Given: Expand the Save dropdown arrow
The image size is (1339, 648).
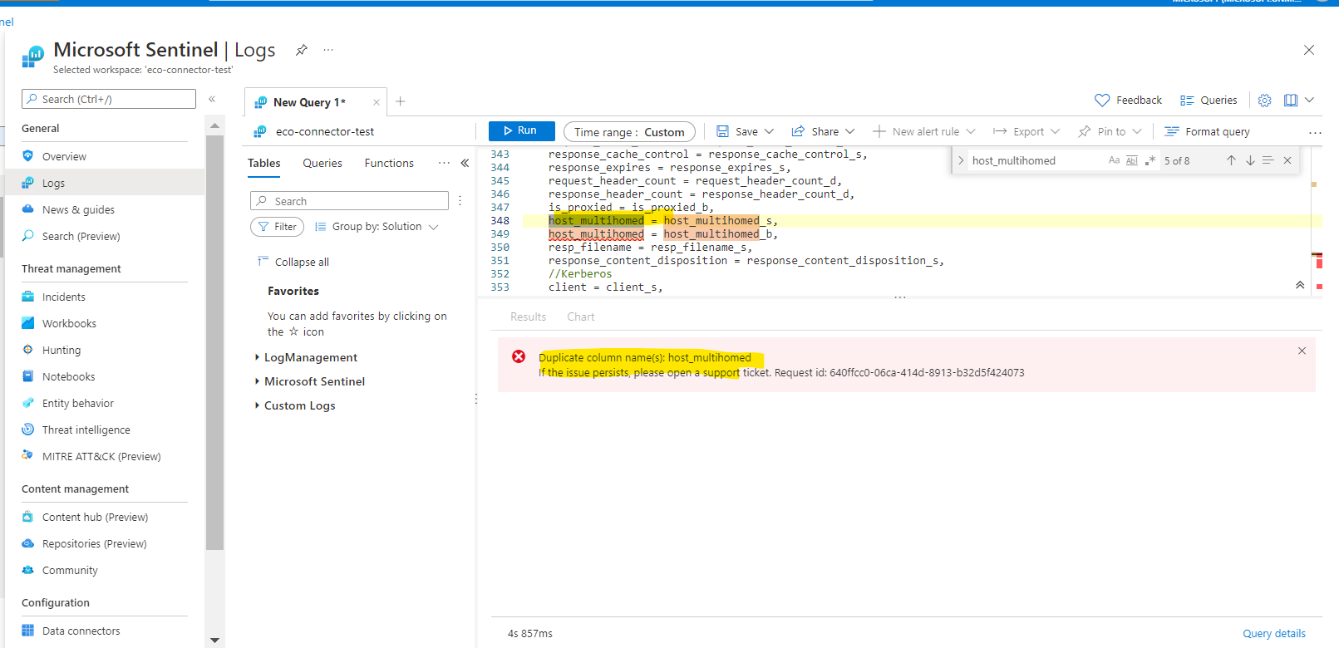Looking at the screenshot, I should click(x=769, y=131).
